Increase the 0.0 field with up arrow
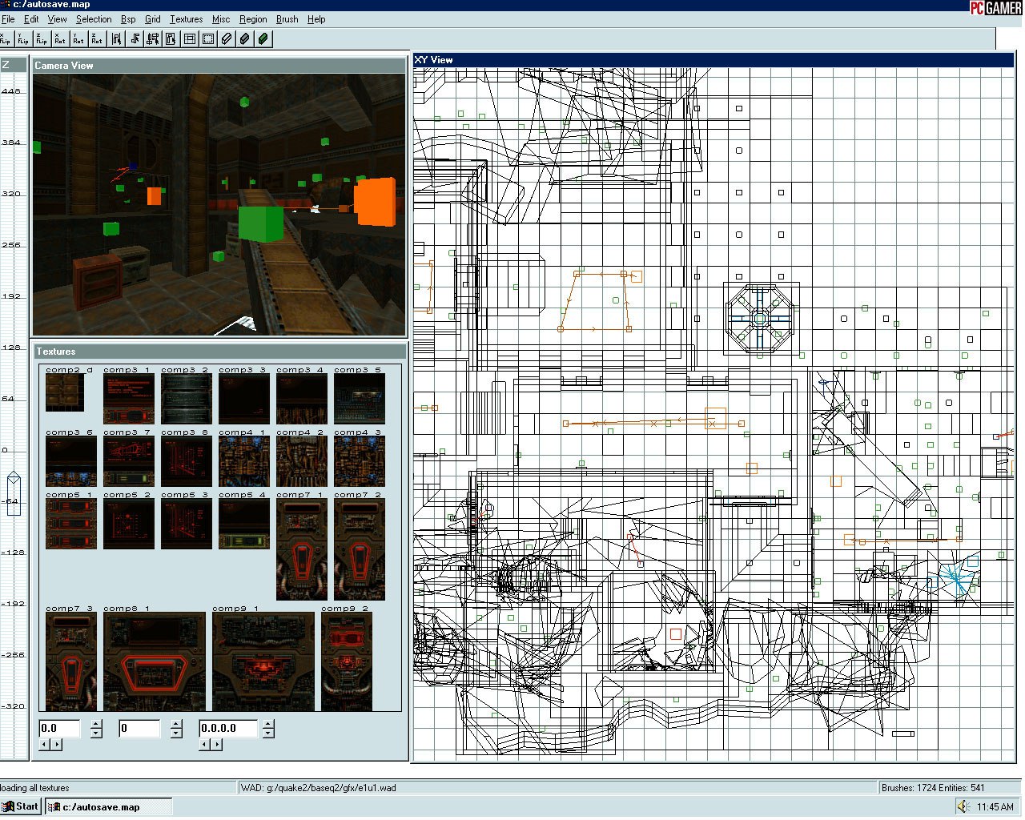This screenshot has height=820, width=1025. [x=96, y=724]
